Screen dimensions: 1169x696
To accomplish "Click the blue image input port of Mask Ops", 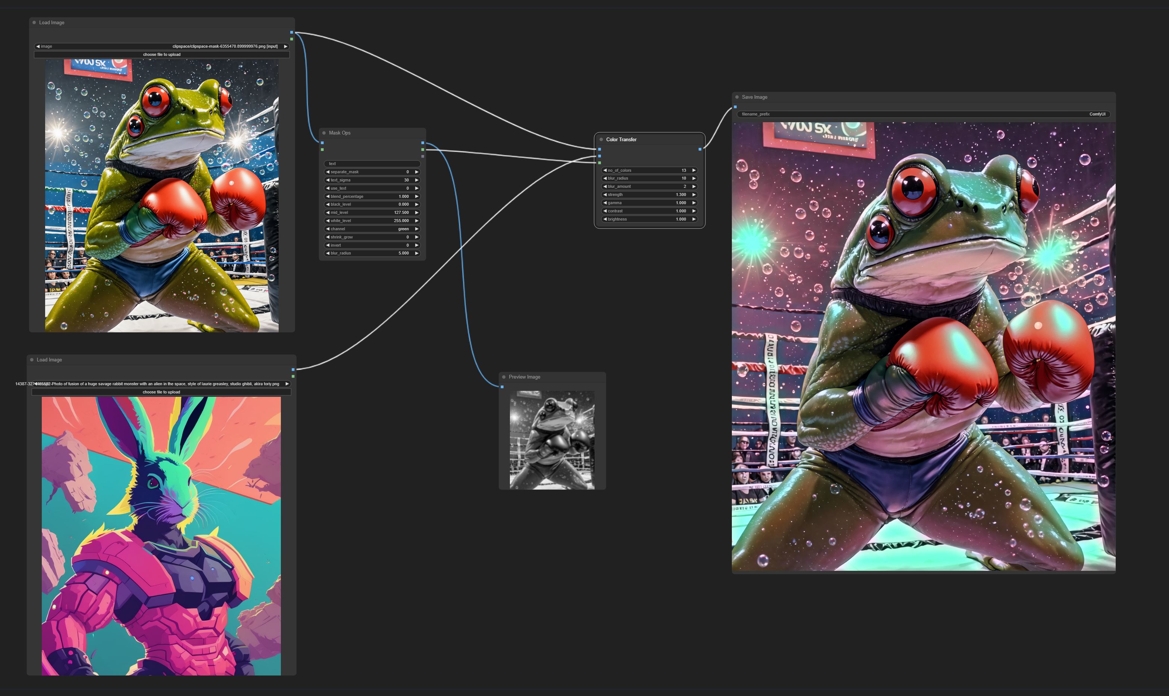I will pyautogui.click(x=322, y=143).
